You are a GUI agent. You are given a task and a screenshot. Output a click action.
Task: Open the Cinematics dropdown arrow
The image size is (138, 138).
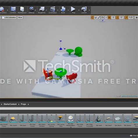coord(58,10)
